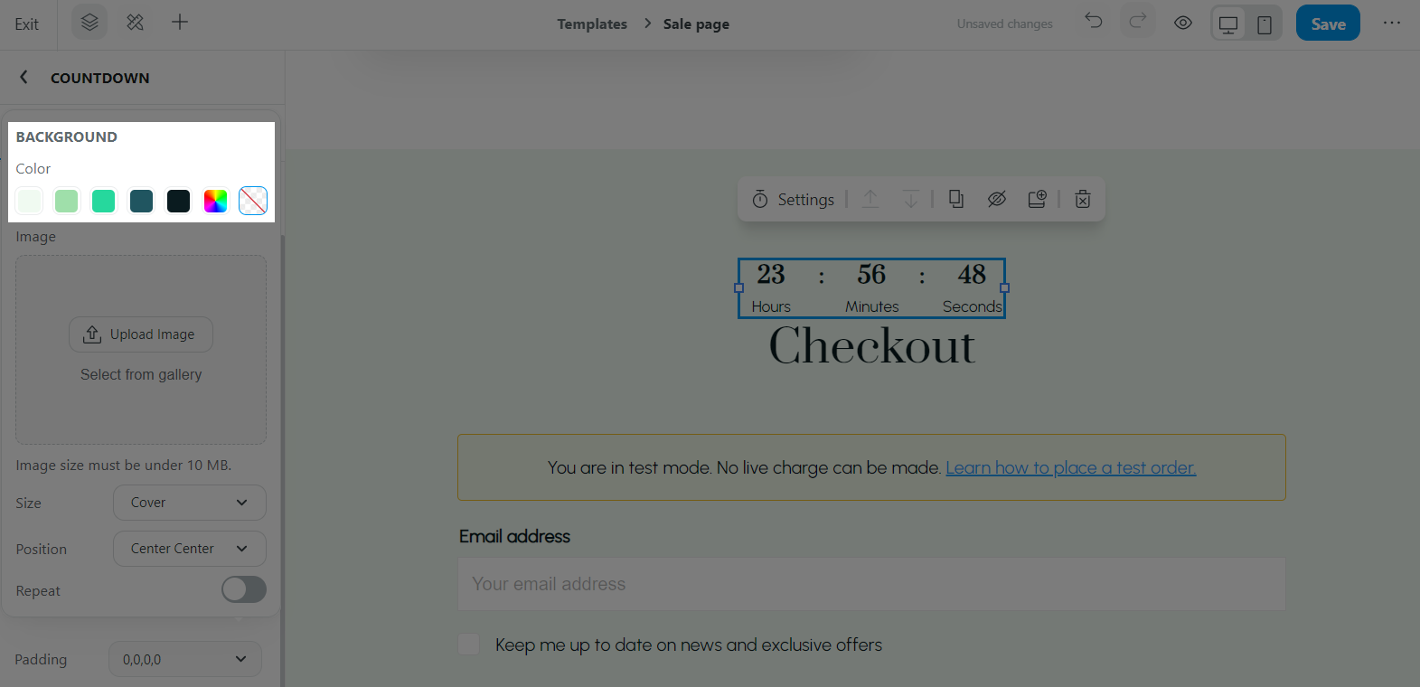Redo the last change
The image size is (1420, 687).
pyautogui.click(x=1138, y=21)
